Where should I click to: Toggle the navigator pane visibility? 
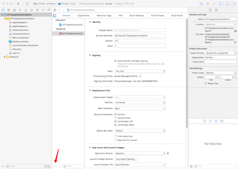pyautogui.click(x=221, y=4)
